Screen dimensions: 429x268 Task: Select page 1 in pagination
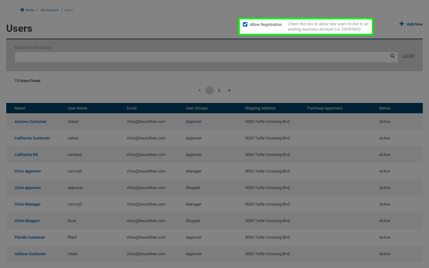coord(209,90)
